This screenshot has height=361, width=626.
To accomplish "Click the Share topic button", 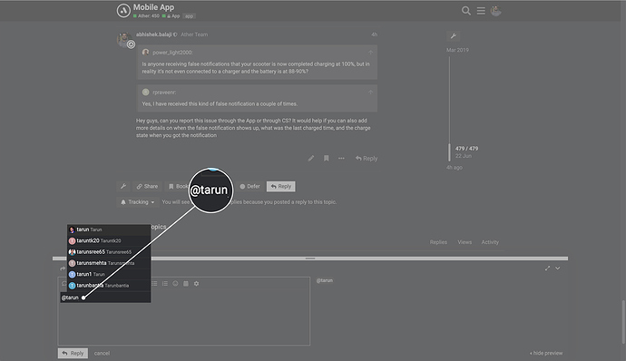I will point(147,187).
